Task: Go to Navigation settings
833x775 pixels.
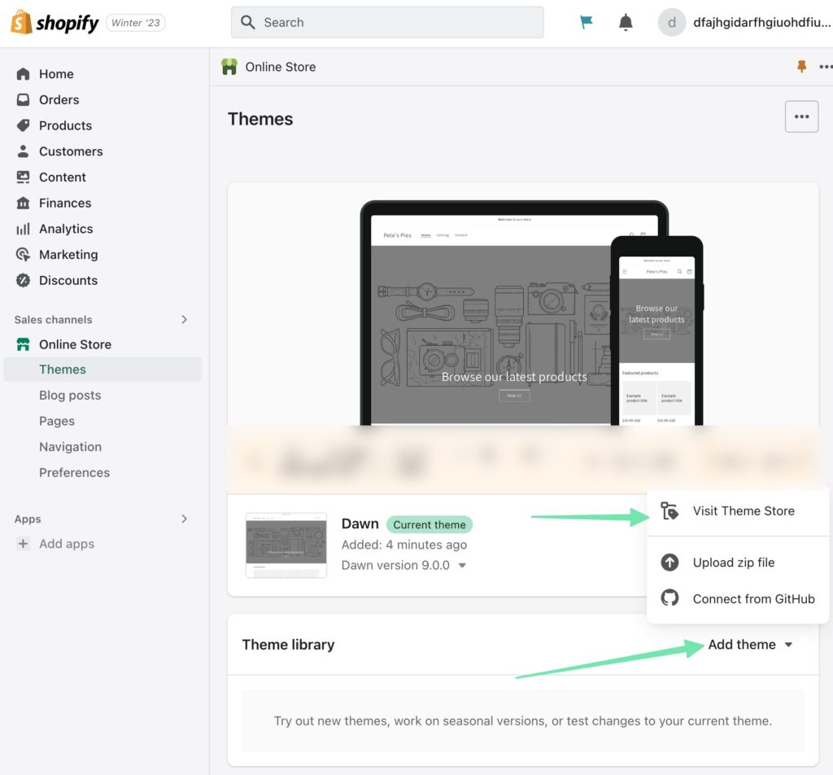Action: pos(70,447)
